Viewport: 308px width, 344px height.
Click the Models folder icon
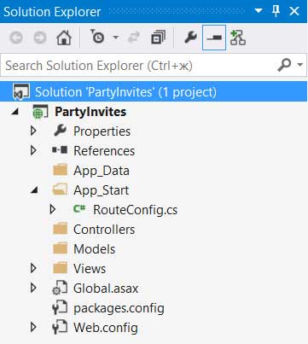coord(60,248)
